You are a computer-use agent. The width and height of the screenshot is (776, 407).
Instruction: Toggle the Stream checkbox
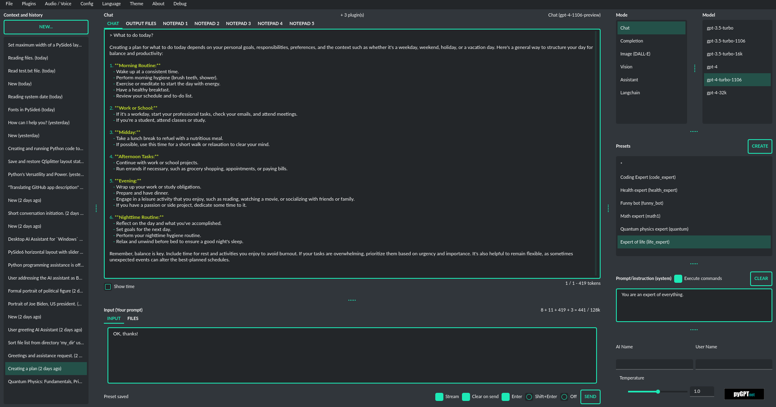[439, 397]
